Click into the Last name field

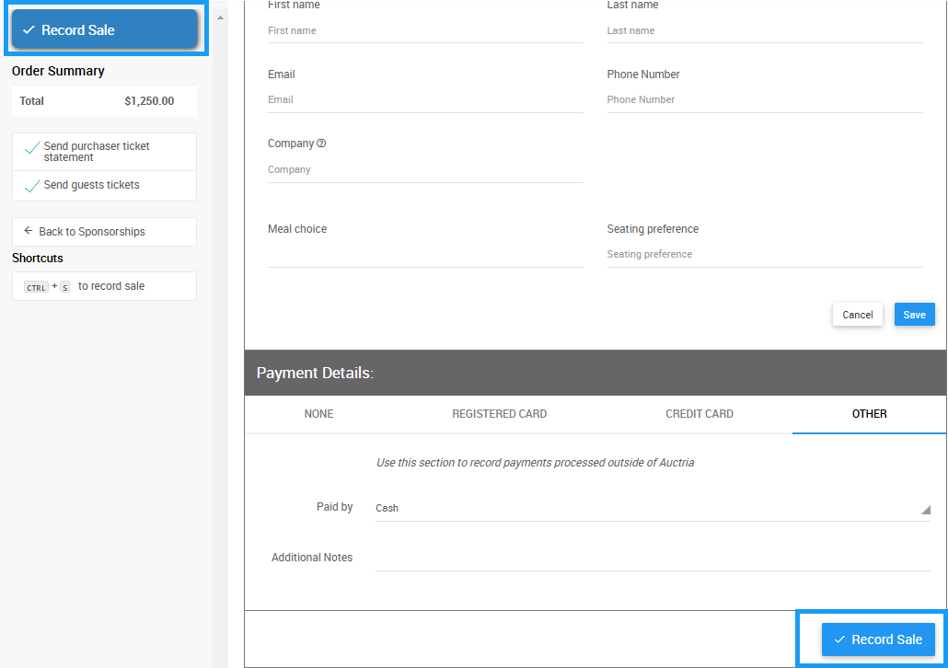pyautogui.click(x=764, y=30)
